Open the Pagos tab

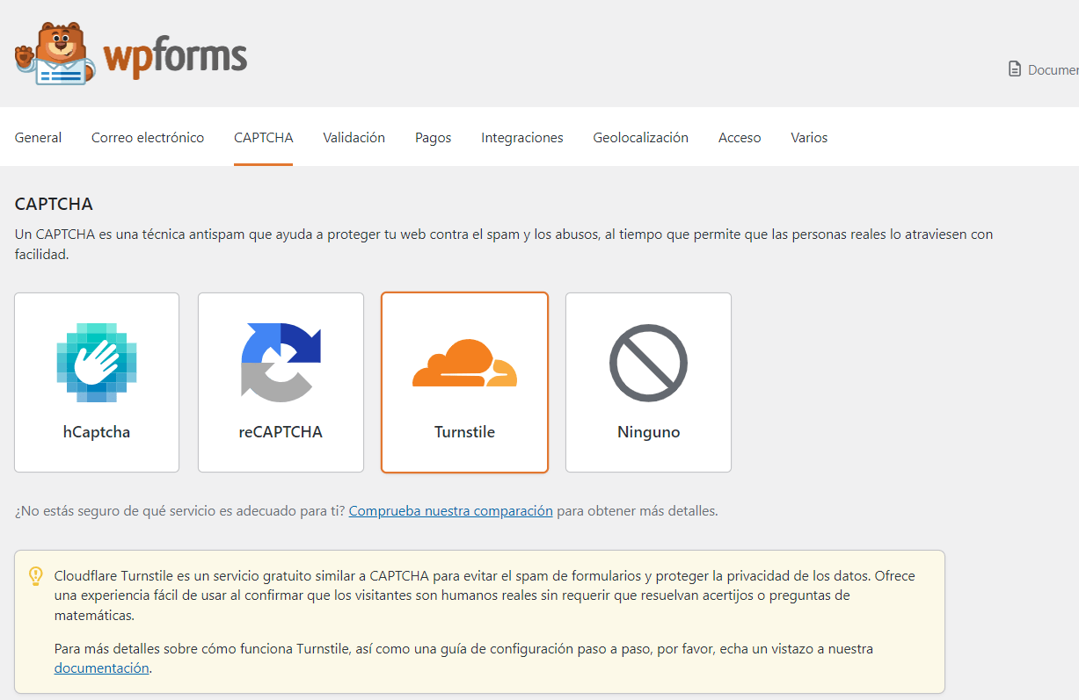click(433, 138)
